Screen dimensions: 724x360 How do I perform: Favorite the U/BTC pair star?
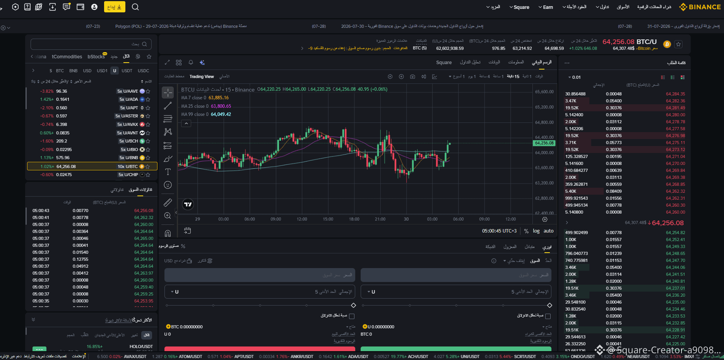pyautogui.click(x=148, y=166)
